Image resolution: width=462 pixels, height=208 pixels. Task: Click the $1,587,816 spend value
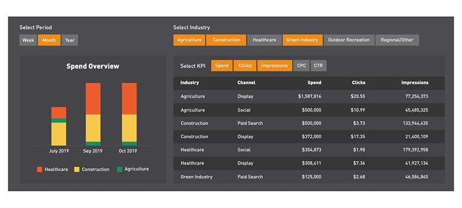click(310, 96)
